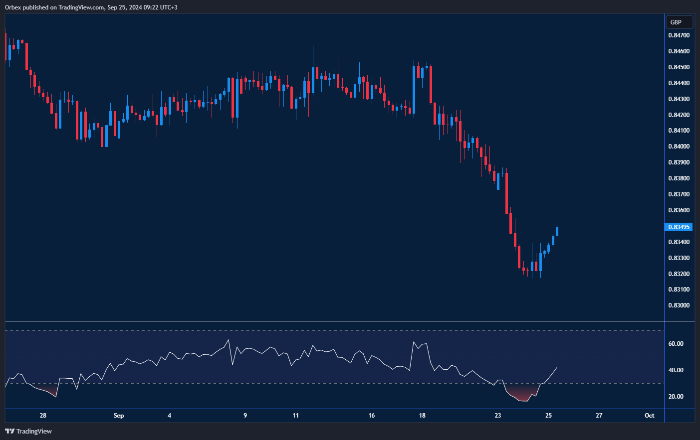Click the 20.00 RSI scale label

point(676,397)
